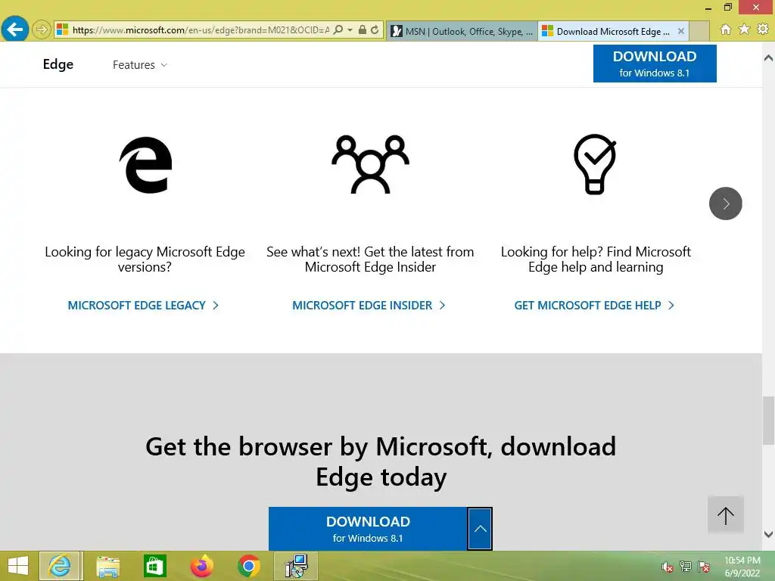The width and height of the screenshot is (775, 581).
Task: Click the Edge Insider people icon
Action: 370,164
